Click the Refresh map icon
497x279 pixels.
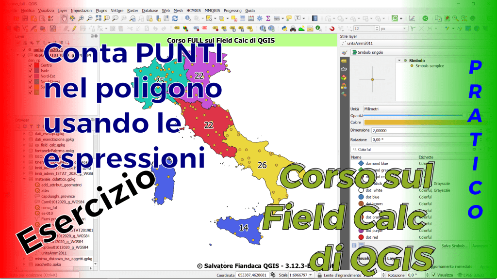click(x=175, y=18)
